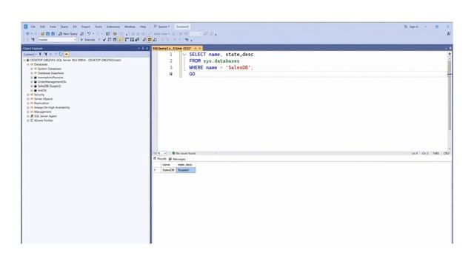Close the Object Explorer panel
The height and width of the screenshot is (266, 474).
pos(147,48)
